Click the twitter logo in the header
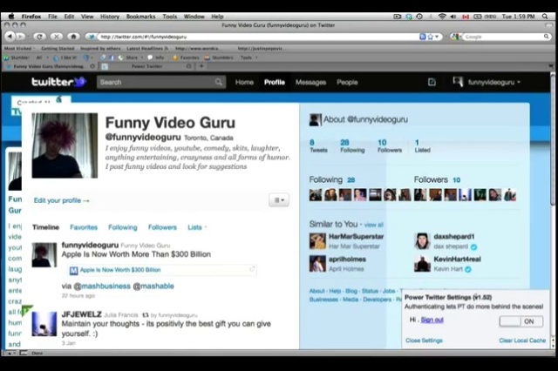The width and height of the screenshot is (558, 371). 58,82
